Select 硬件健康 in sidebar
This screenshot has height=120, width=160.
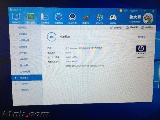[23, 34]
